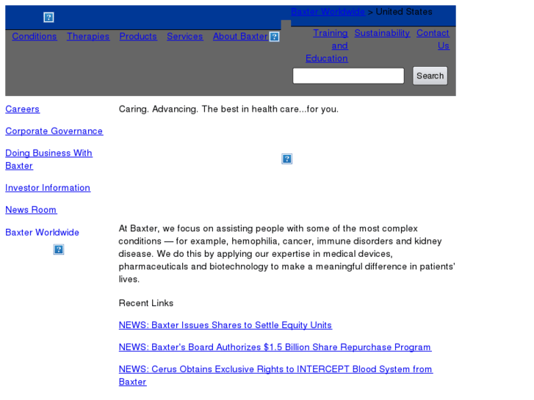Open news: Baxter Issues Shares to Settle Equity Units
The height and width of the screenshot is (400, 534).
point(225,325)
